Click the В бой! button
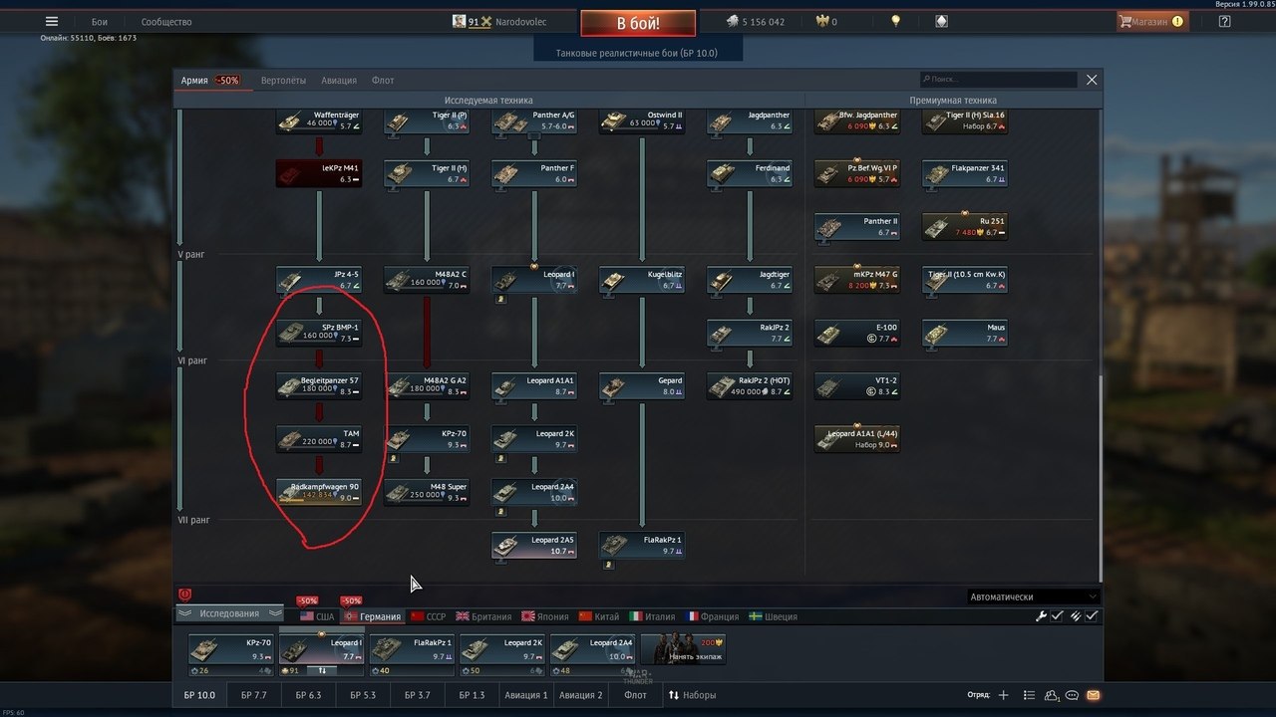Viewport: 1276px width, 717px height. 638,23
